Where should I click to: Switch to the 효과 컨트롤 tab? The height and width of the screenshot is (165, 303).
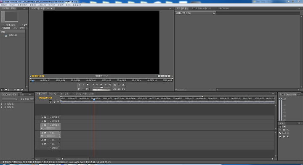pos(181,8)
